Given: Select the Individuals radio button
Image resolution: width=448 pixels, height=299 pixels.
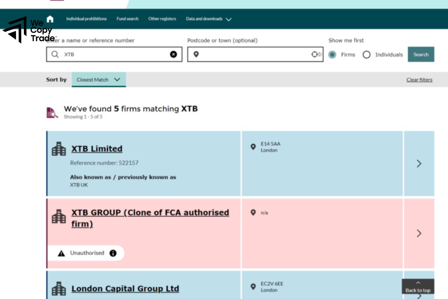Looking at the screenshot, I should click(367, 55).
